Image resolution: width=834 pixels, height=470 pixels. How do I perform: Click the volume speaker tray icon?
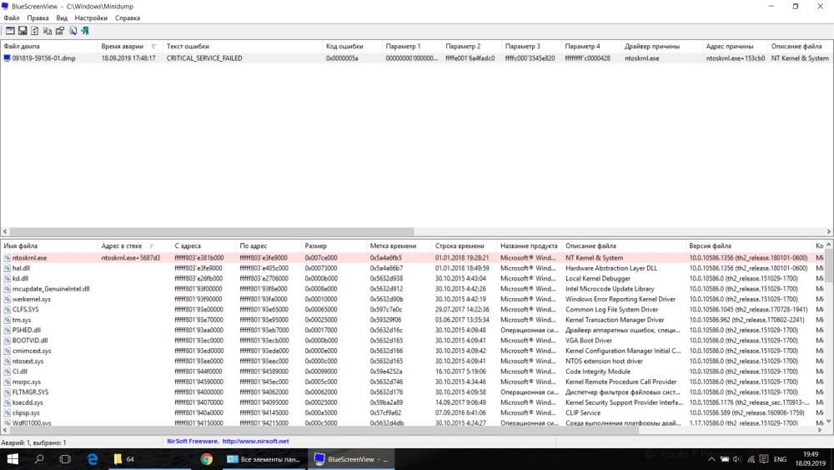[737, 459]
